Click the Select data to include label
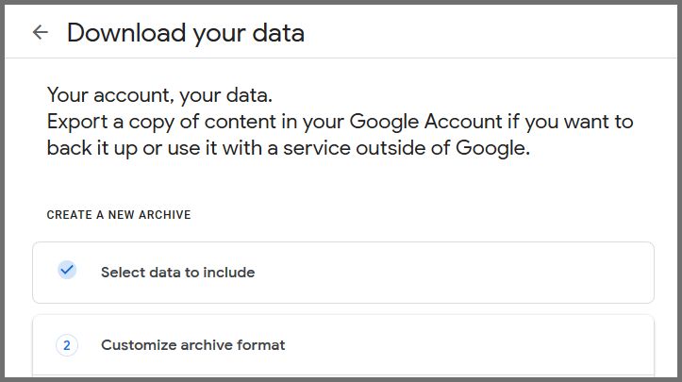Screen dimensions: 682x382 178,273
